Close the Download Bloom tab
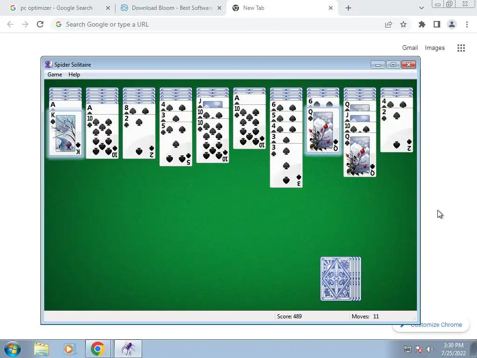 pyautogui.click(x=219, y=8)
